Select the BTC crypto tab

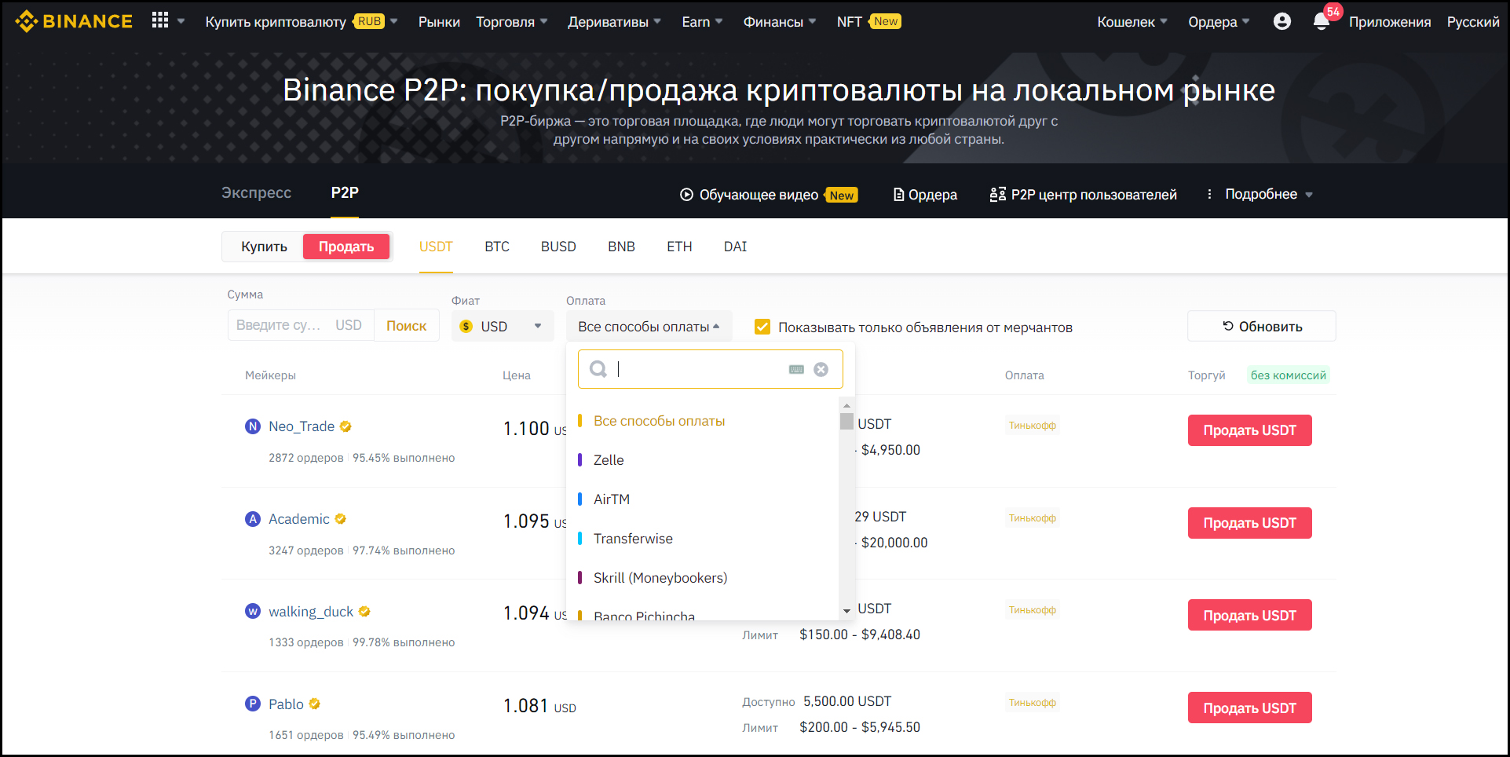tap(497, 247)
